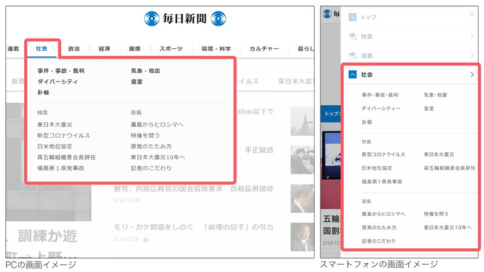Open headline 野党、内閣広報官の国会招致要求
484x272 pixels.
click(x=194, y=189)
